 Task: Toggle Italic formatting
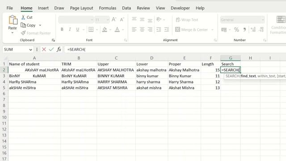(70, 30)
